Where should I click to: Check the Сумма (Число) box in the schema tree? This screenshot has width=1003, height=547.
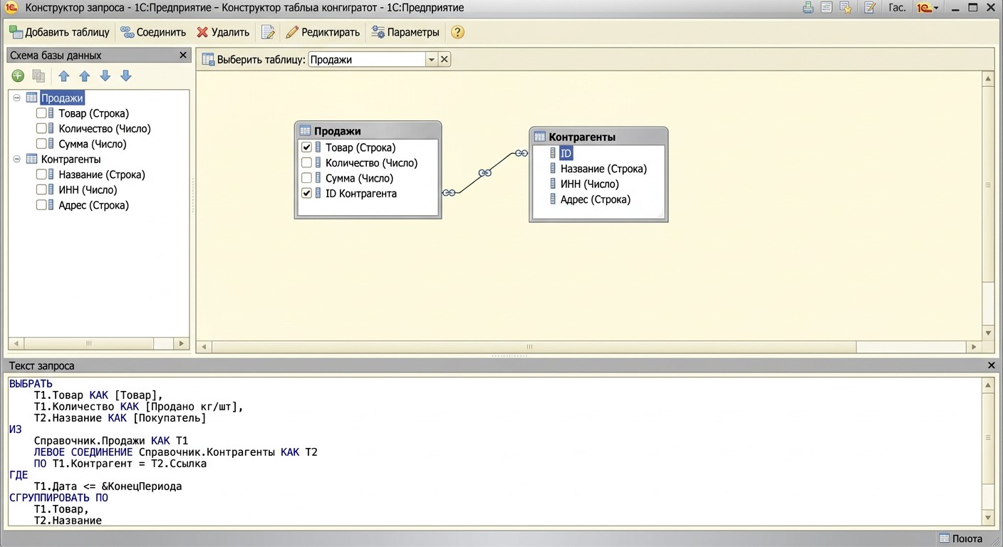pos(41,144)
